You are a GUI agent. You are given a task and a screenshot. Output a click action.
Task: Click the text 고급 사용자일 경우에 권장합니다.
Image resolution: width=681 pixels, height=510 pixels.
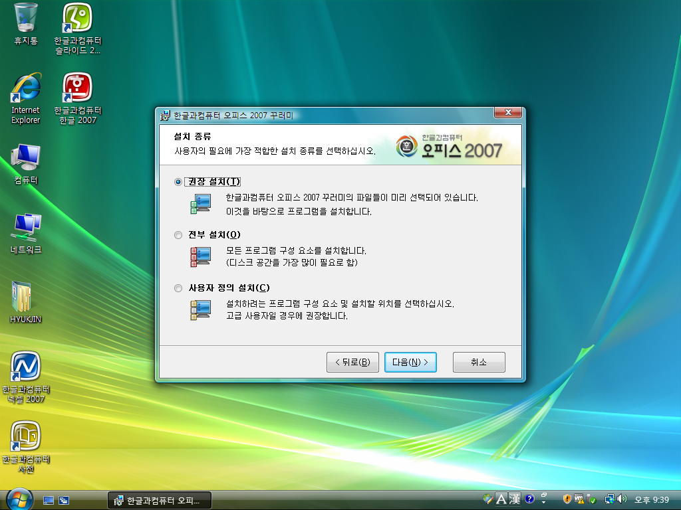(x=287, y=315)
